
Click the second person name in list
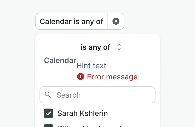coord(90,126)
